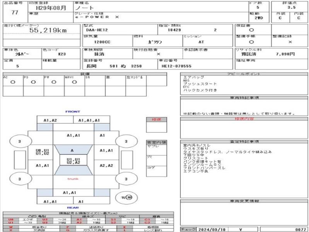The height and width of the screenshot is (232, 309).
Task: Select the note エンジンルームSC
Action: coord(202,165)
